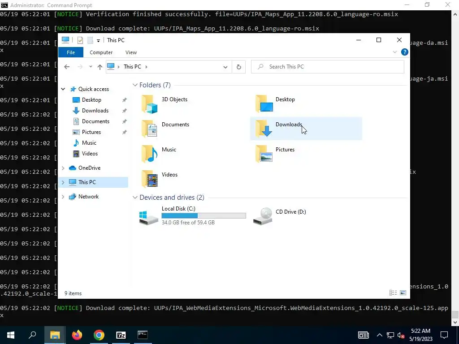459x344 pixels.
Task: Open the 3D Objects folder icon
Action: (x=149, y=104)
